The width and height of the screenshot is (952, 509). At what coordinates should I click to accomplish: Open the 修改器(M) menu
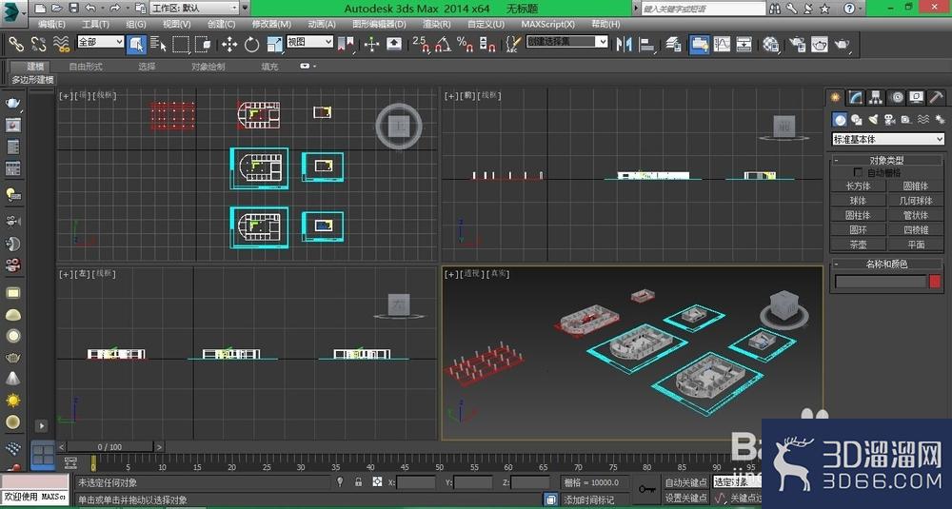271,24
